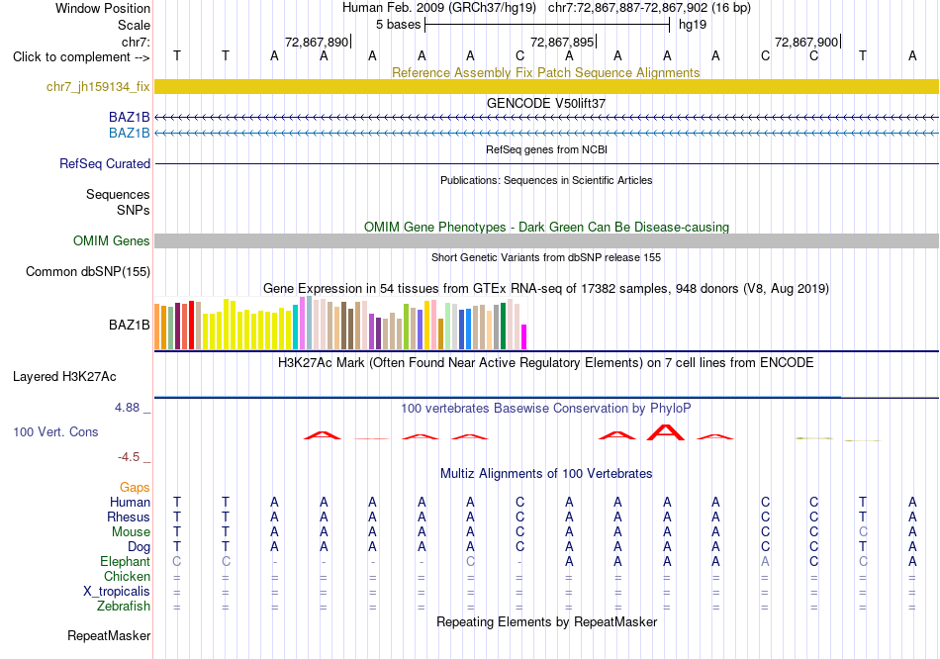This screenshot has width=940, height=659.
Task: Click the 'OMIM Genes' track label
Action: pos(111,240)
